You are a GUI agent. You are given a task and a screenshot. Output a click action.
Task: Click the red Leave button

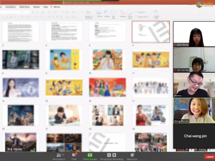tap(209, 157)
